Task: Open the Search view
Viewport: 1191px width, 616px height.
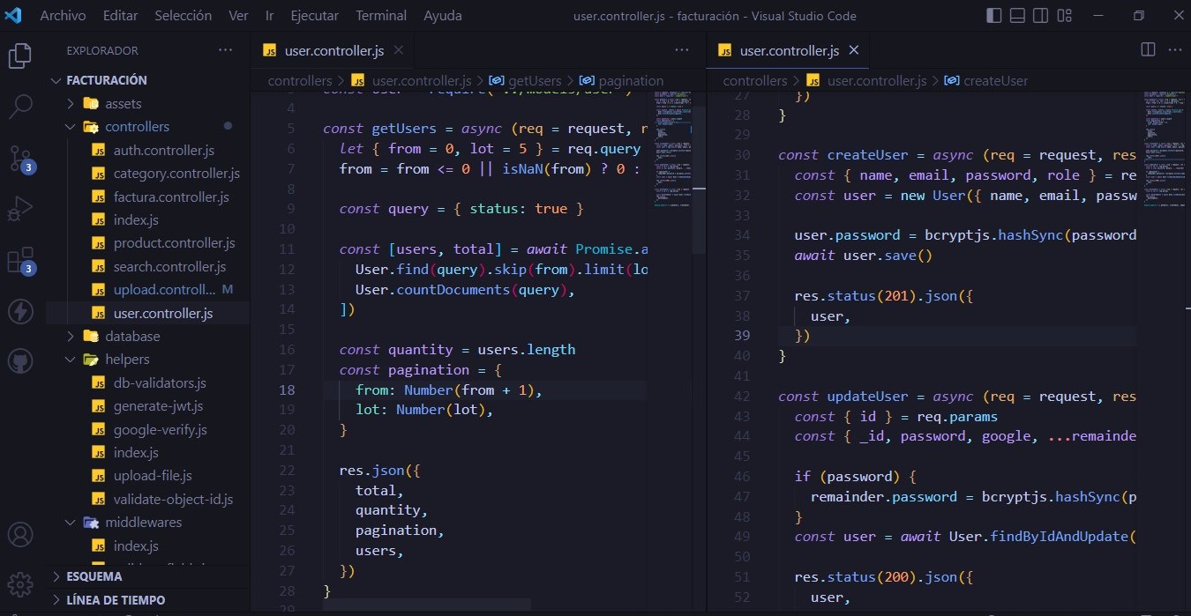Action: pos(19,106)
